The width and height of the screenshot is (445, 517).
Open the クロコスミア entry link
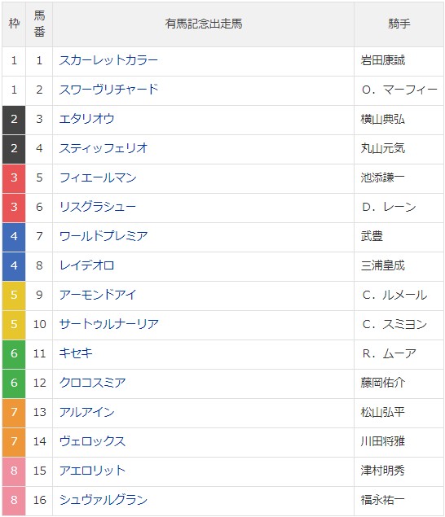tap(92, 383)
